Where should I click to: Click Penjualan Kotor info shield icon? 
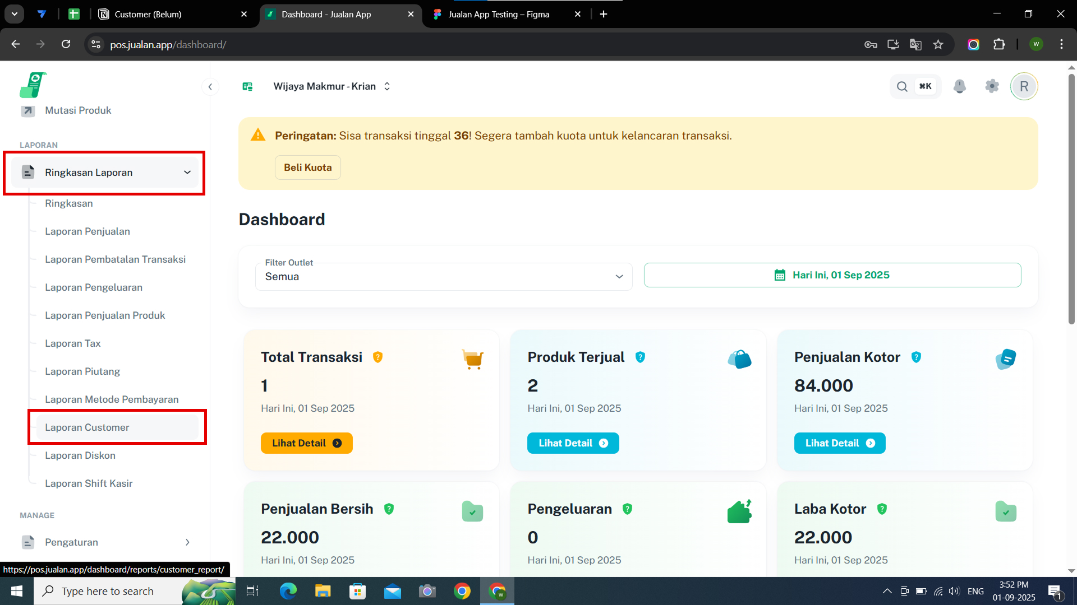click(x=916, y=357)
